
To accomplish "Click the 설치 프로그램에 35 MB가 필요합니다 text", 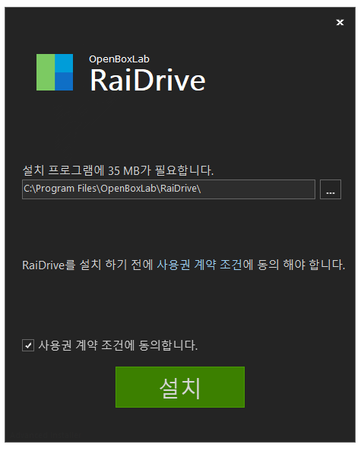I will (118, 170).
